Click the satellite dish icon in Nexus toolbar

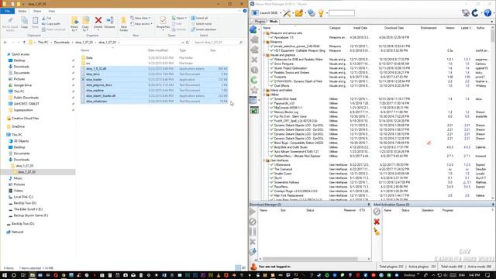(465, 13)
